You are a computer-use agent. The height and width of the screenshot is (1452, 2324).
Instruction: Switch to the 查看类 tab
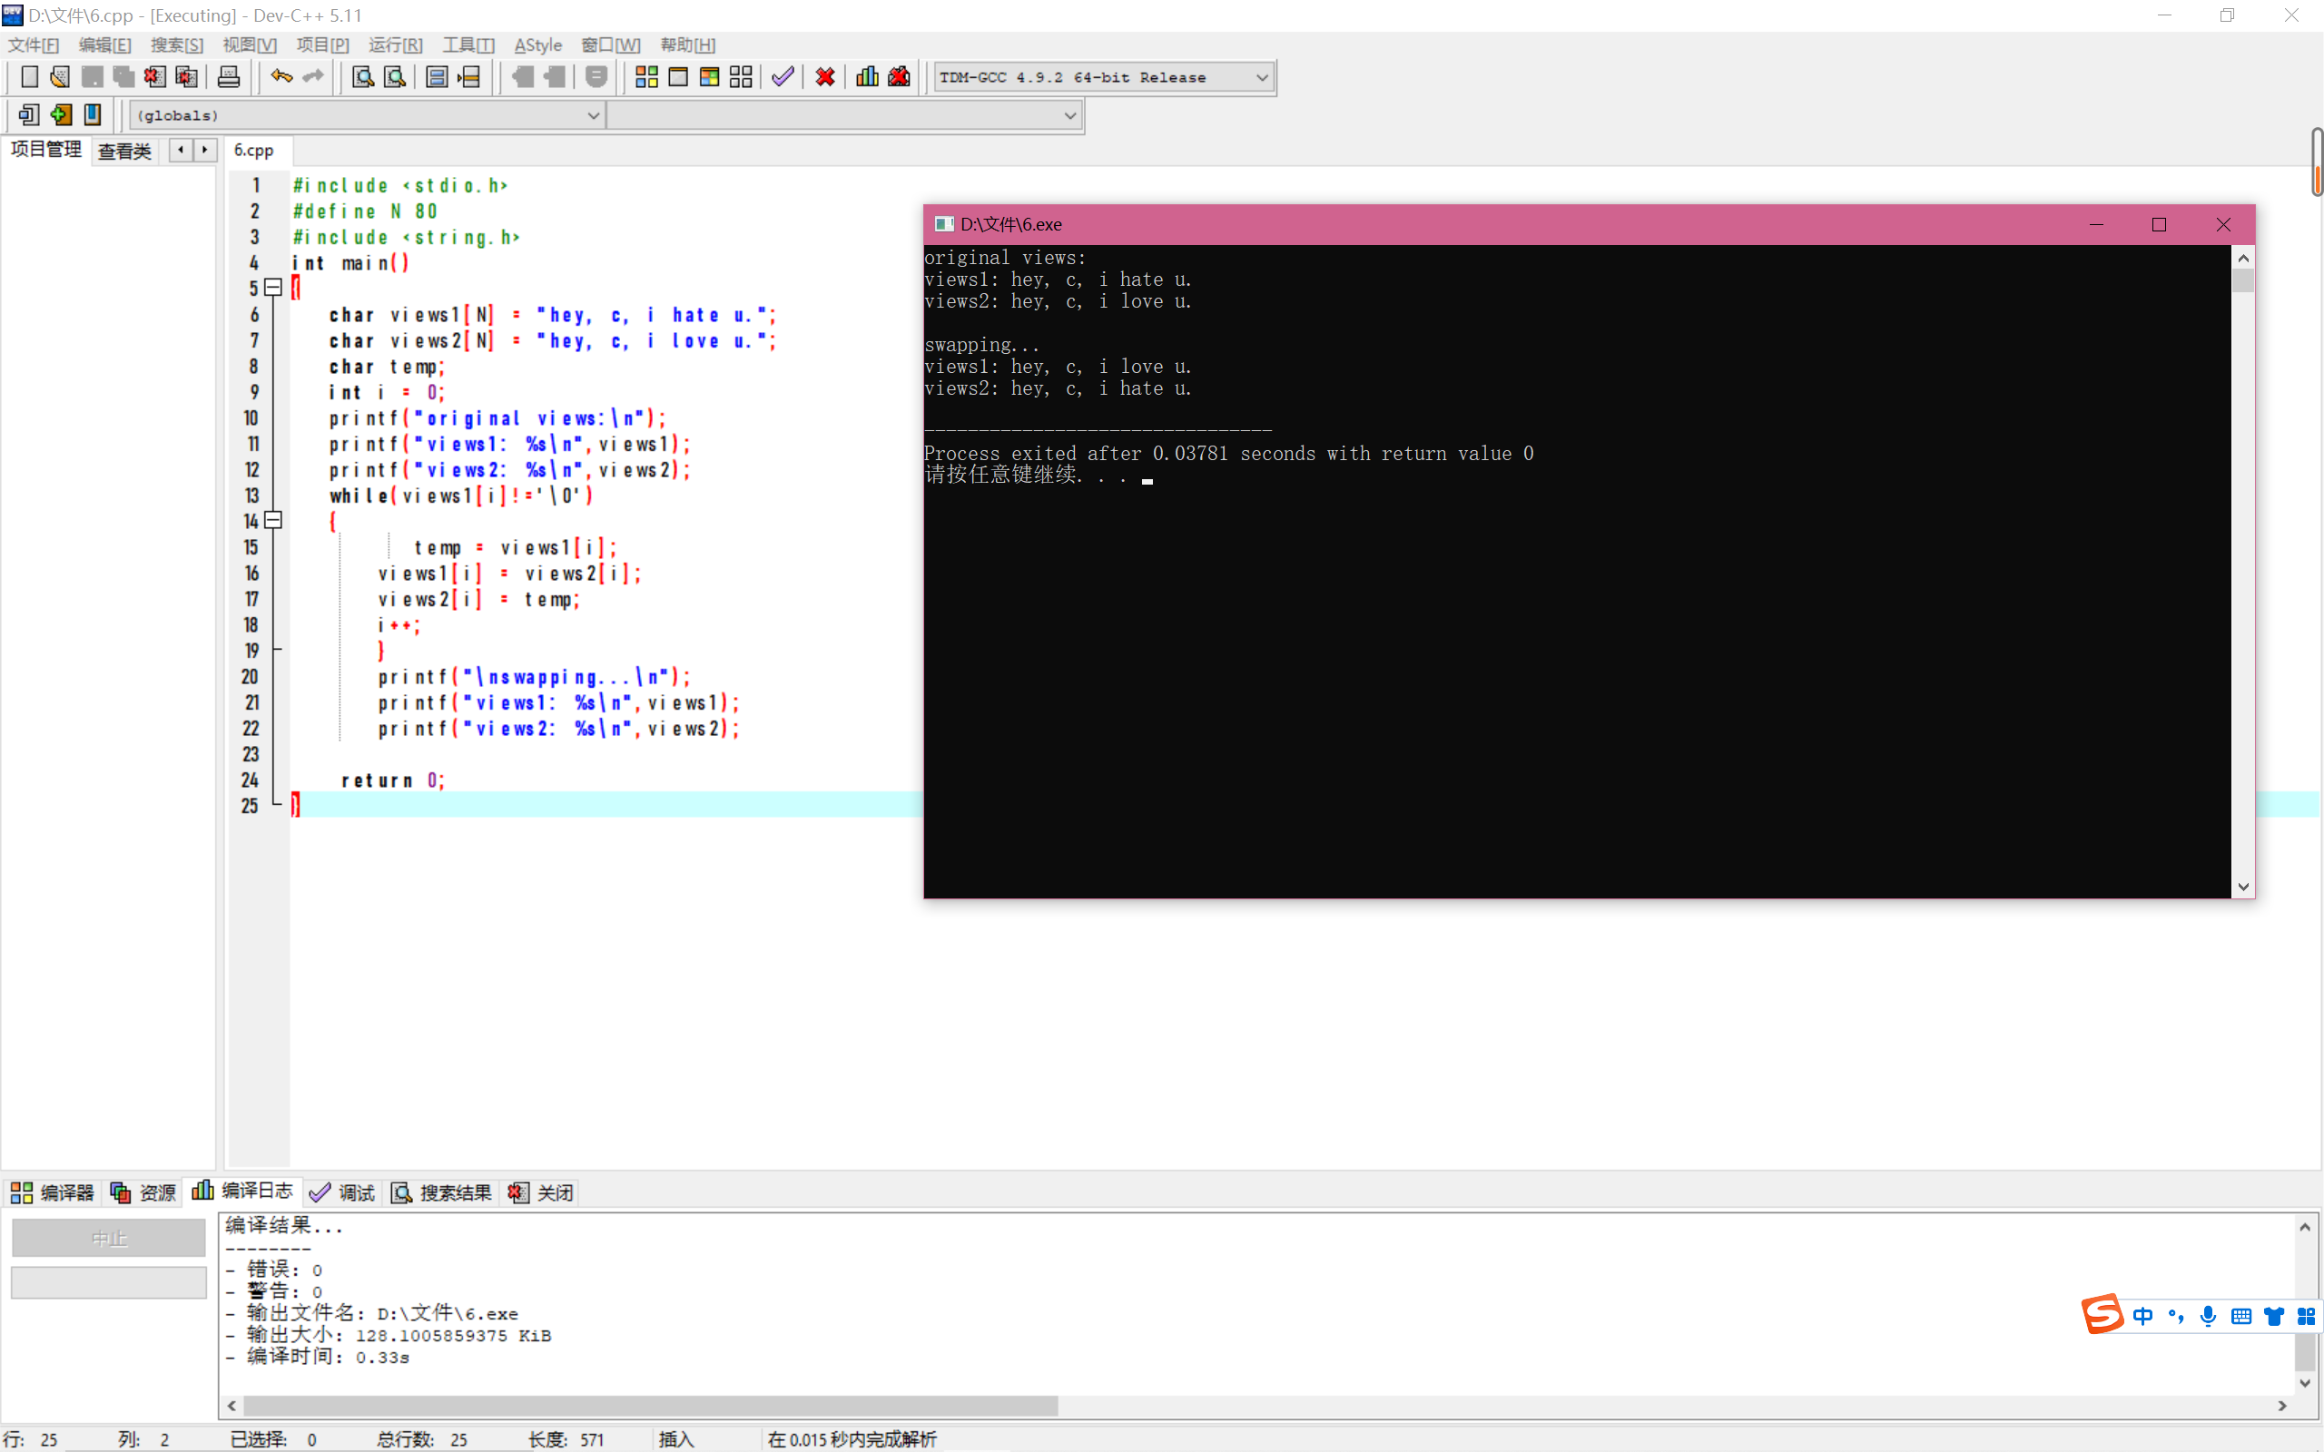pyautogui.click(x=125, y=151)
